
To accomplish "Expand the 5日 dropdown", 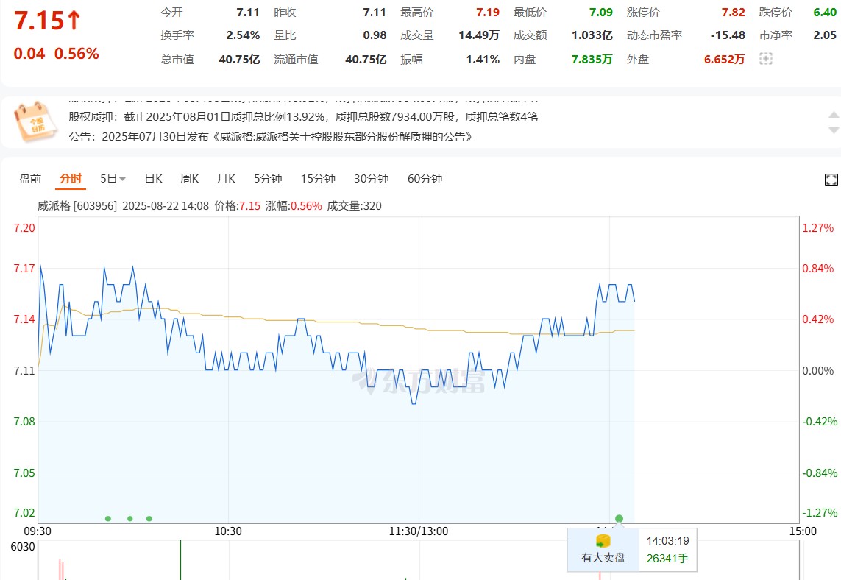I will 113,179.
